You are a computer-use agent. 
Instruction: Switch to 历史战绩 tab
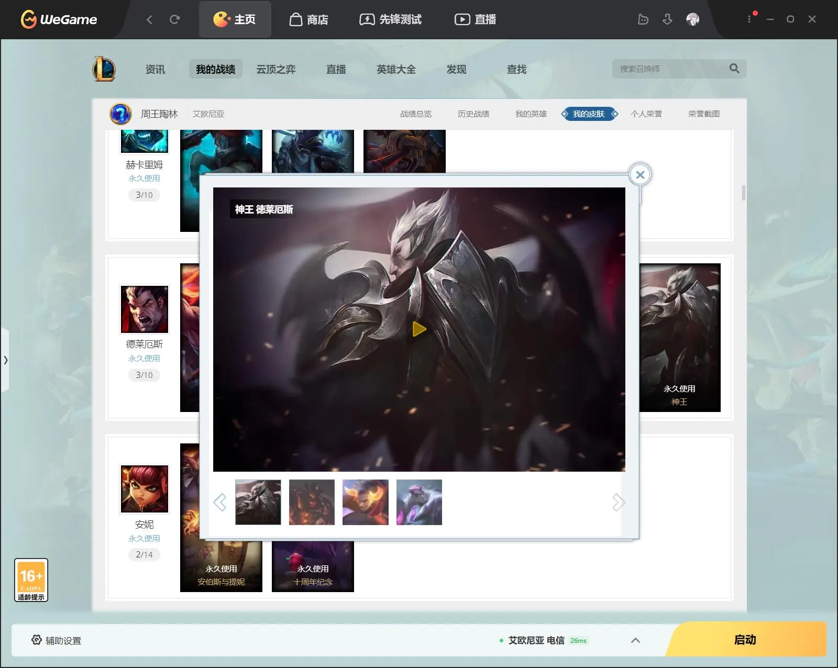pos(473,114)
